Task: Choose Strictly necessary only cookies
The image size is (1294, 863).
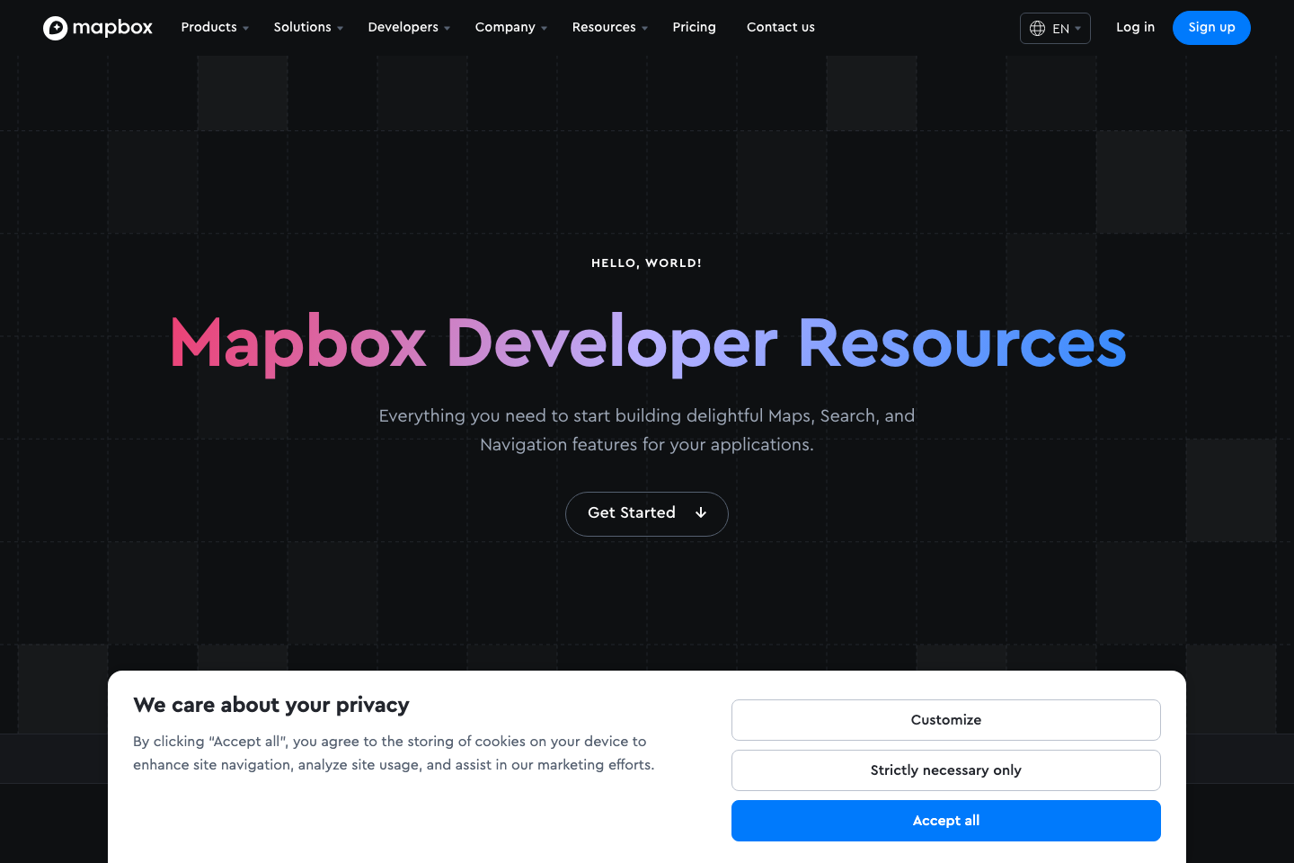Action: click(945, 770)
